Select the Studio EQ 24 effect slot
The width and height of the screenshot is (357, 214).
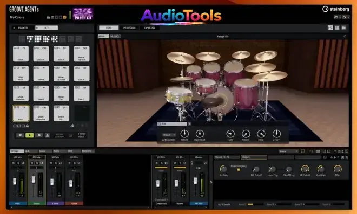pyautogui.click(x=227, y=157)
